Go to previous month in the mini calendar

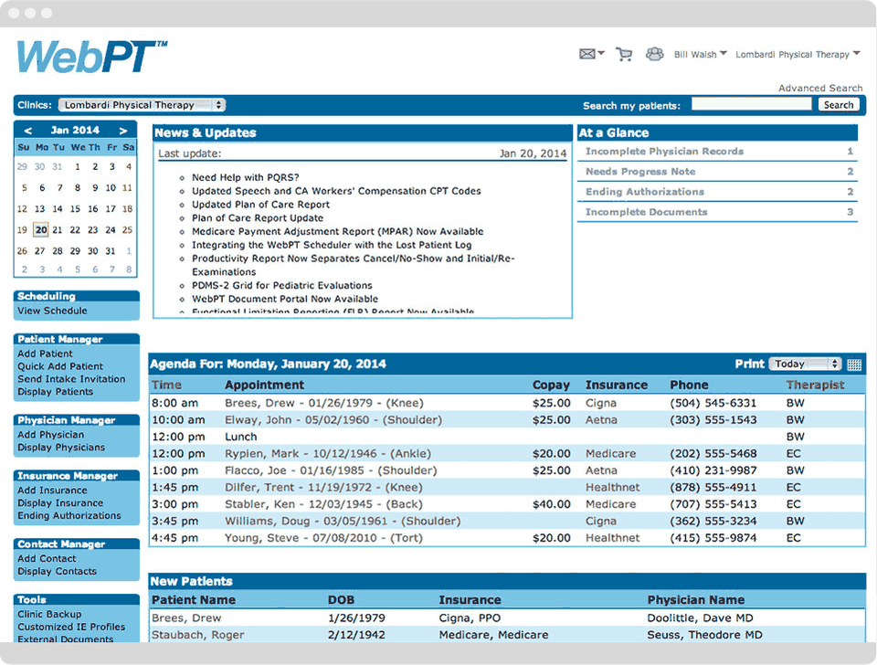[x=26, y=131]
